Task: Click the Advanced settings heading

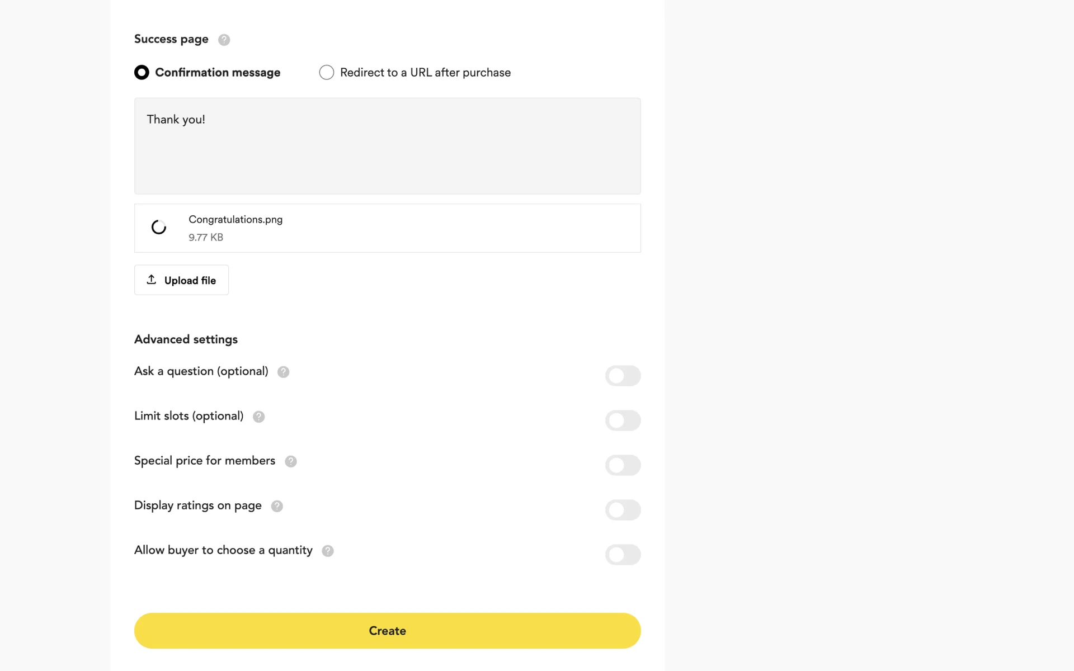Action: pos(186,339)
